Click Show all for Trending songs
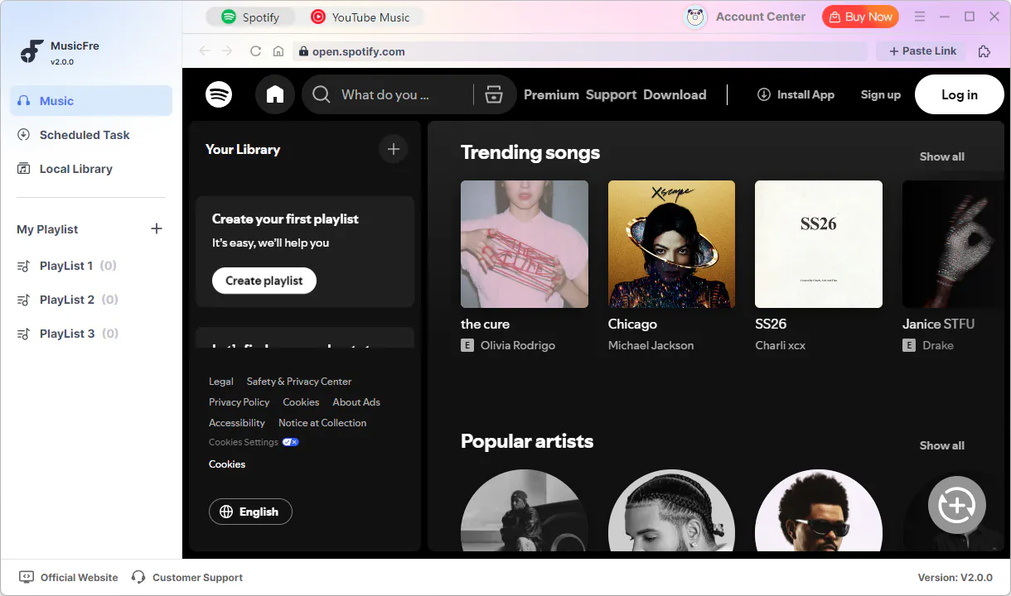The image size is (1011, 596). pos(942,156)
